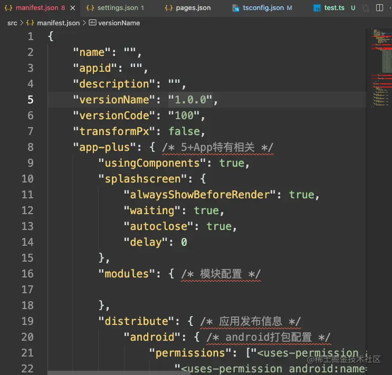Click the string symbol icon beside versionName breadcrumb
The image size is (392, 375).
92,23
